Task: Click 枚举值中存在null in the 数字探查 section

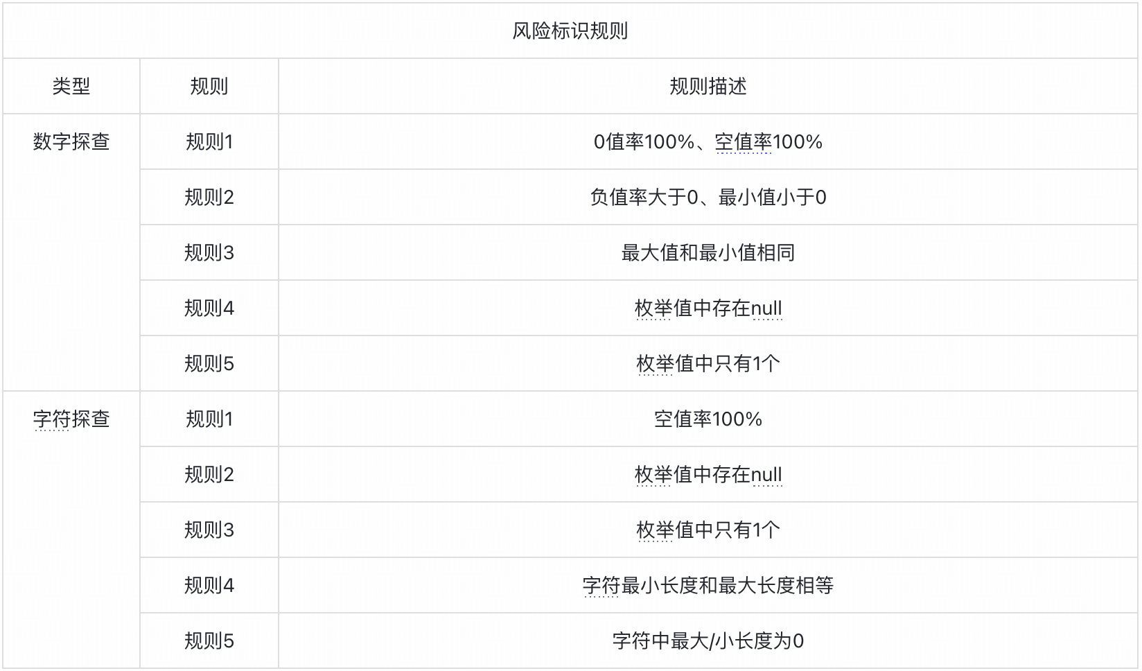Action: coord(708,308)
